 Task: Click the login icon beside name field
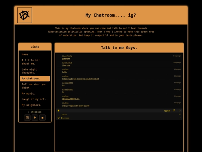pos(180,114)
